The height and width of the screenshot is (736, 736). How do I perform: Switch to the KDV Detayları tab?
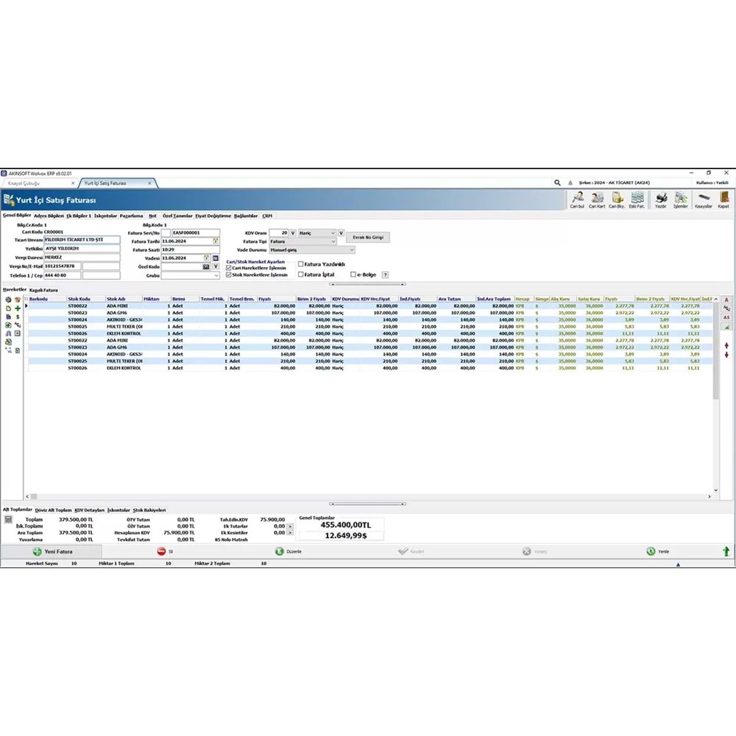(89, 510)
